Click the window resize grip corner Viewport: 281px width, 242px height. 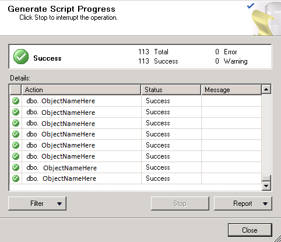(x=277, y=238)
